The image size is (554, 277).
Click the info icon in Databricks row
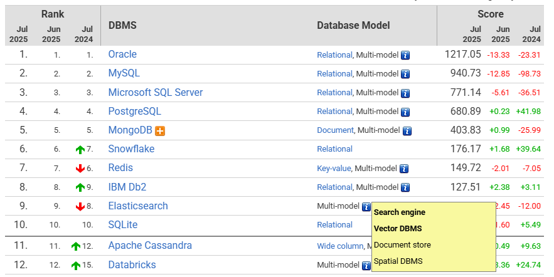click(366, 266)
